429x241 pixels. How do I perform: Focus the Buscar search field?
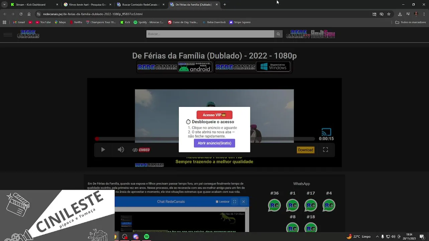(210, 34)
